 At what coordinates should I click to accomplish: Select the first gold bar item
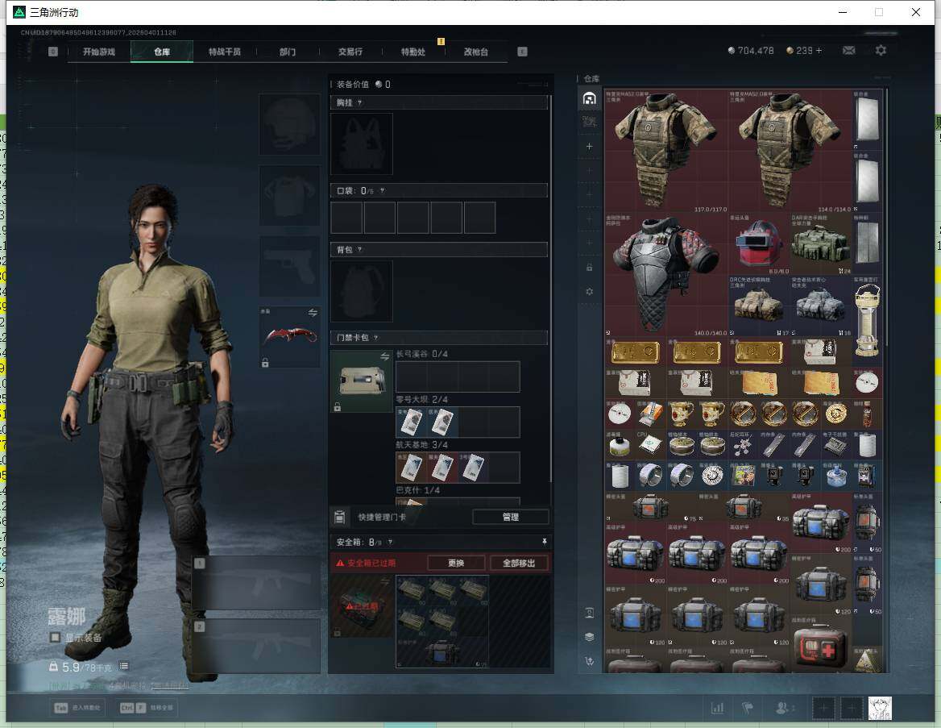pyautogui.click(x=636, y=352)
